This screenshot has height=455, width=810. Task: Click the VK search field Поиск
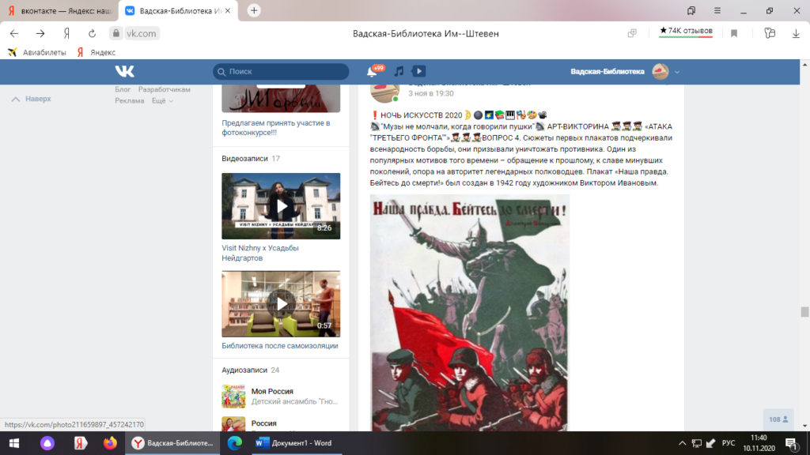coord(281,72)
